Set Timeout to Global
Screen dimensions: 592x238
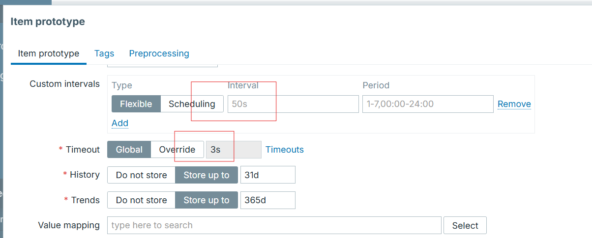[x=129, y=150]
